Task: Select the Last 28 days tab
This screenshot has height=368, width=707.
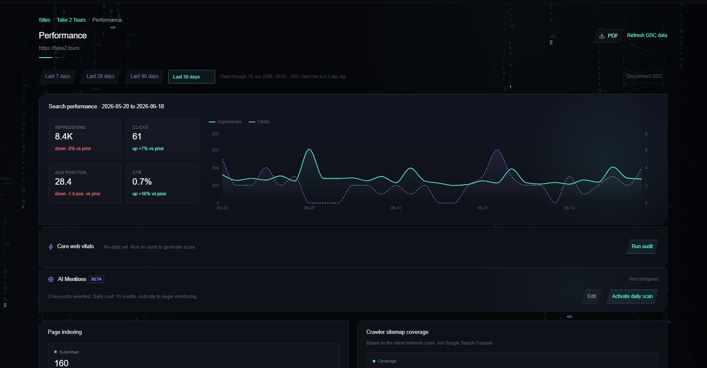Action: pyautogui.click(x=100, y=76)
